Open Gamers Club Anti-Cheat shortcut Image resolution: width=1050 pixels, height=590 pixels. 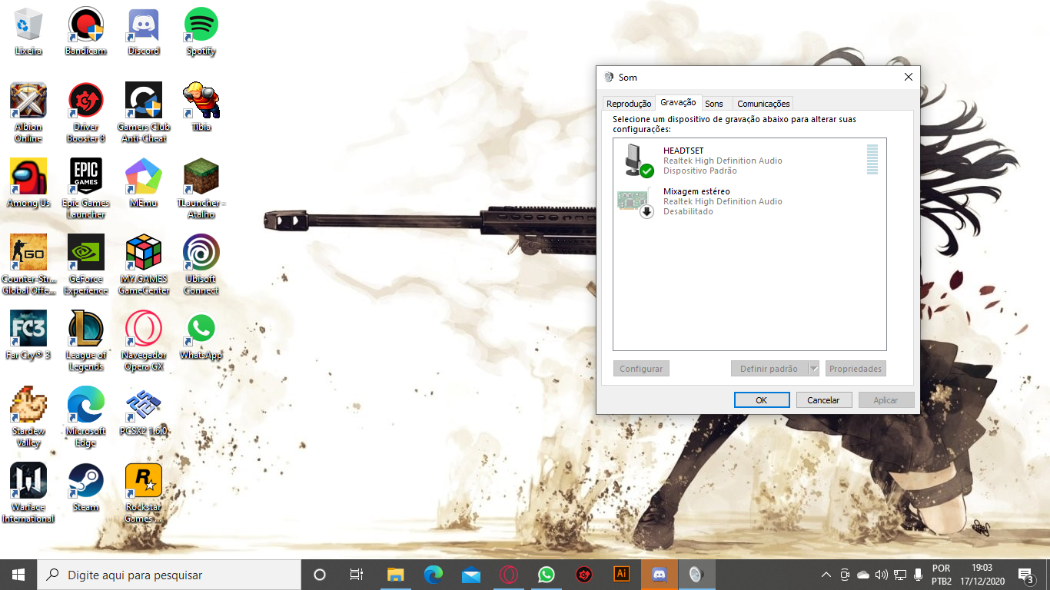point(144,112)
